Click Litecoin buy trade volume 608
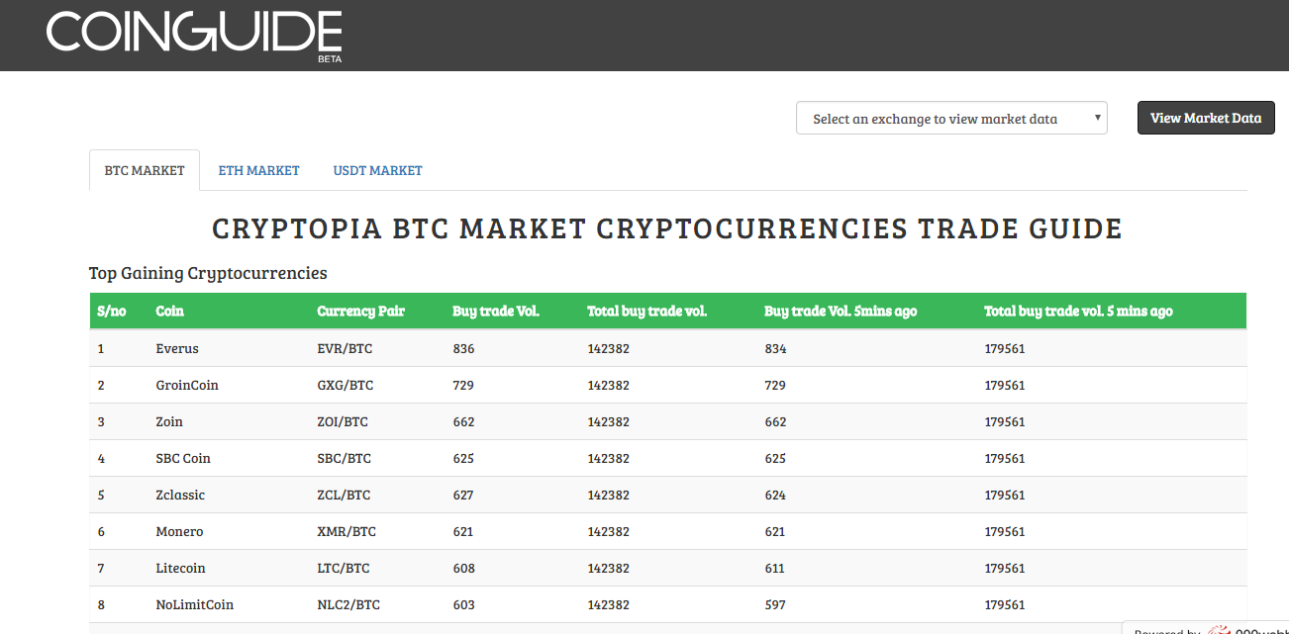 [x=463, y=568]
